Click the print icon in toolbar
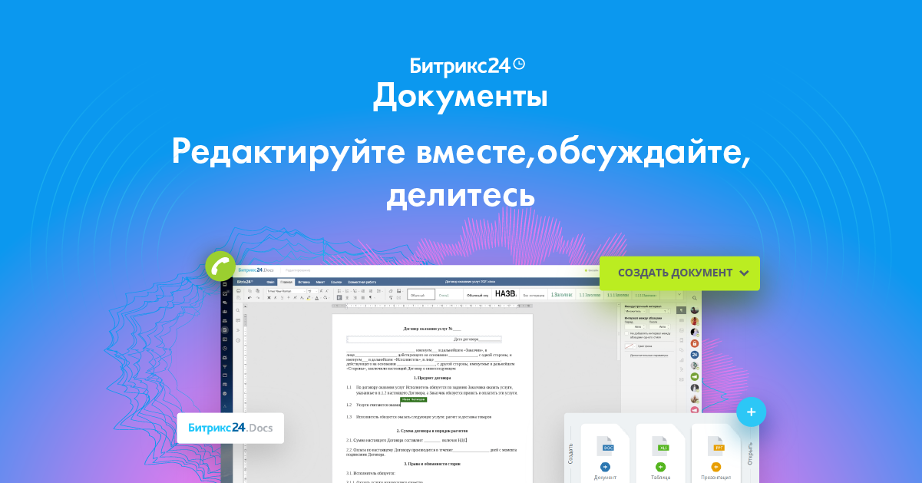 [238, 291]
